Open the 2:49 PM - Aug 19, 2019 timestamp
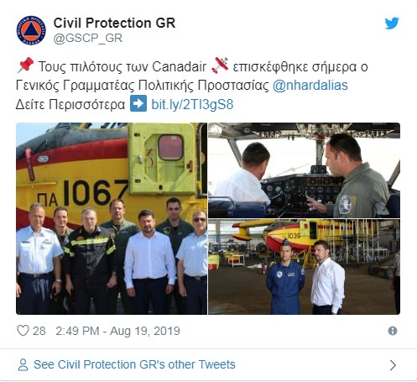417x382 pixels. tap(117, 331)
